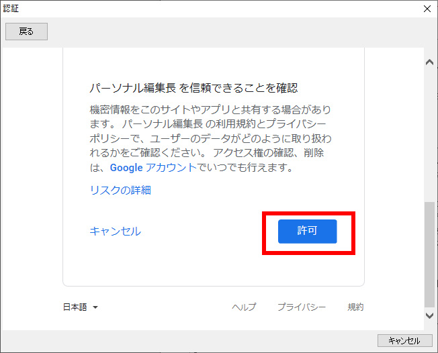Screen dimensions: 438x353
Task: Open the 日本語 language dropdown
Action: click(81, 307)
